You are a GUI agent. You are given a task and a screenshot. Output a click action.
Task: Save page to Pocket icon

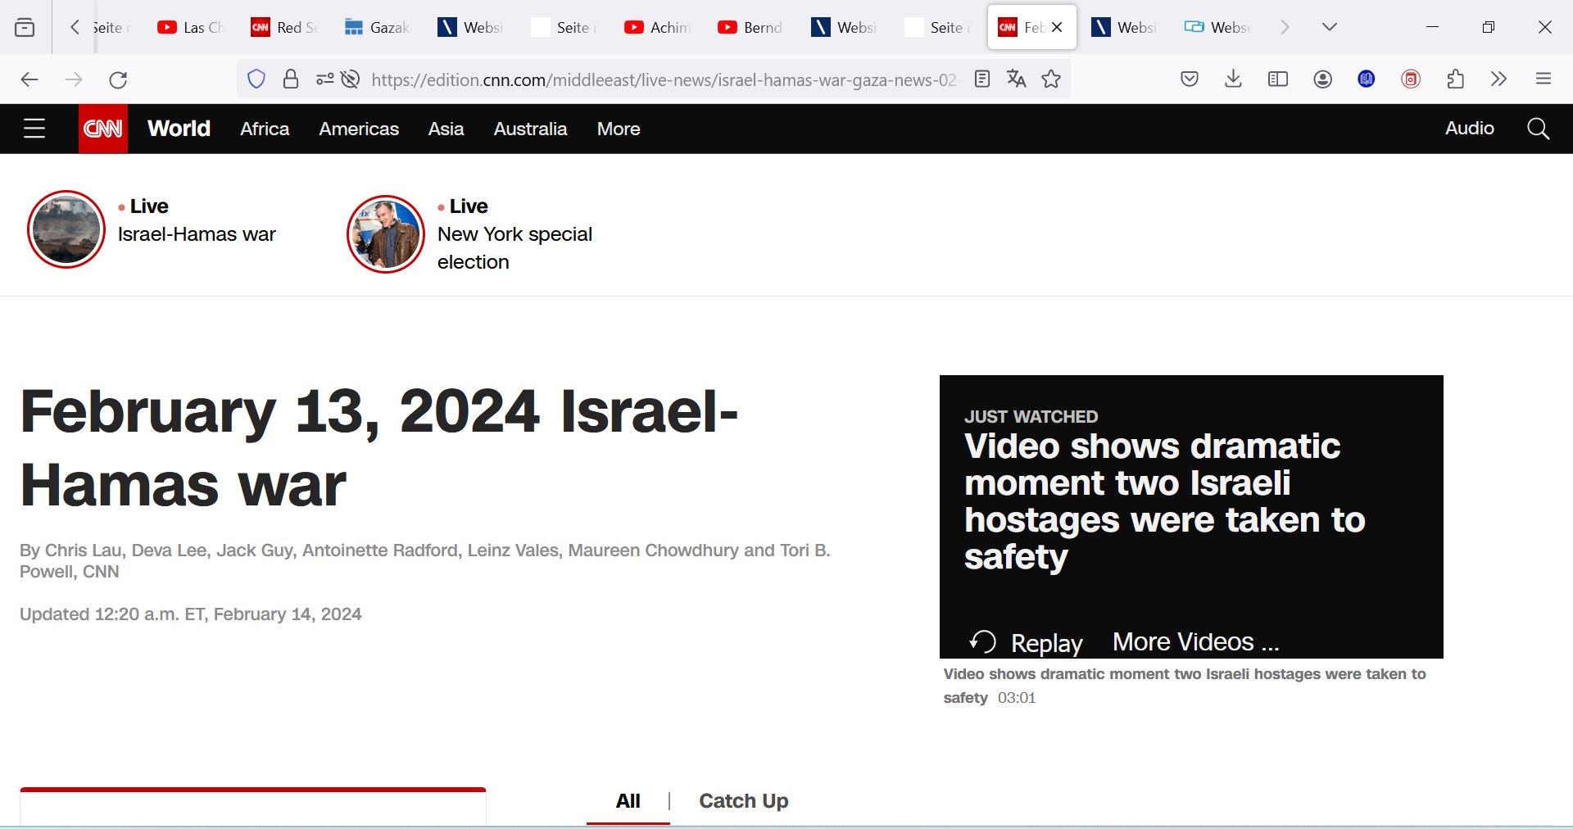pyautogui.click(x=1190, y=79)
